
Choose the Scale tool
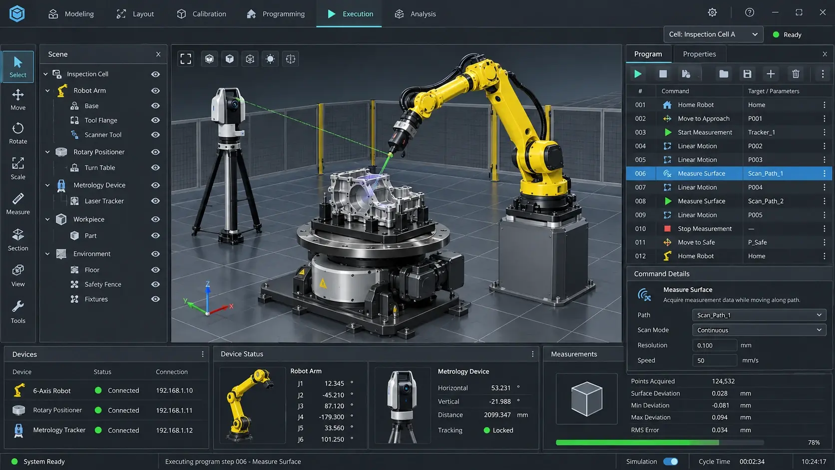tap(18, 168)
